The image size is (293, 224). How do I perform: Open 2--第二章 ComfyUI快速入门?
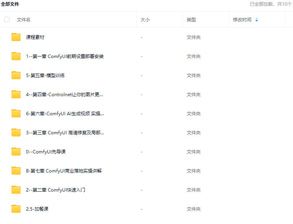coord(55,190)
